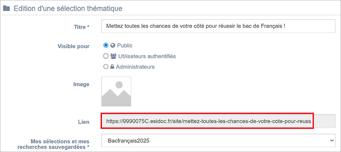Click inside the Lien URL field
Image resolution: width=341 pixels, height=152 pixels.
click(x=207, y=121)
